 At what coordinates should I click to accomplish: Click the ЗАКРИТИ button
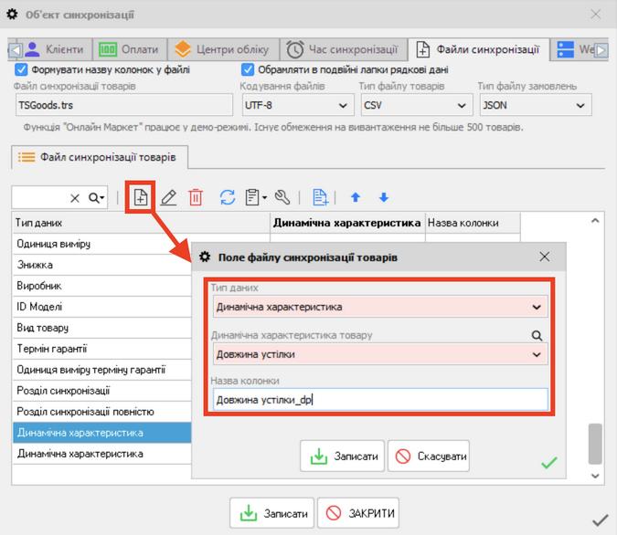click(x=359, y=513)
